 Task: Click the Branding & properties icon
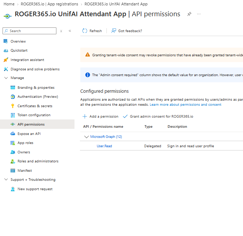point(13,87)
